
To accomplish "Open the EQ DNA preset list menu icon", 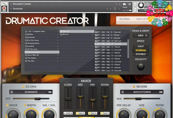I will point(12,92).
